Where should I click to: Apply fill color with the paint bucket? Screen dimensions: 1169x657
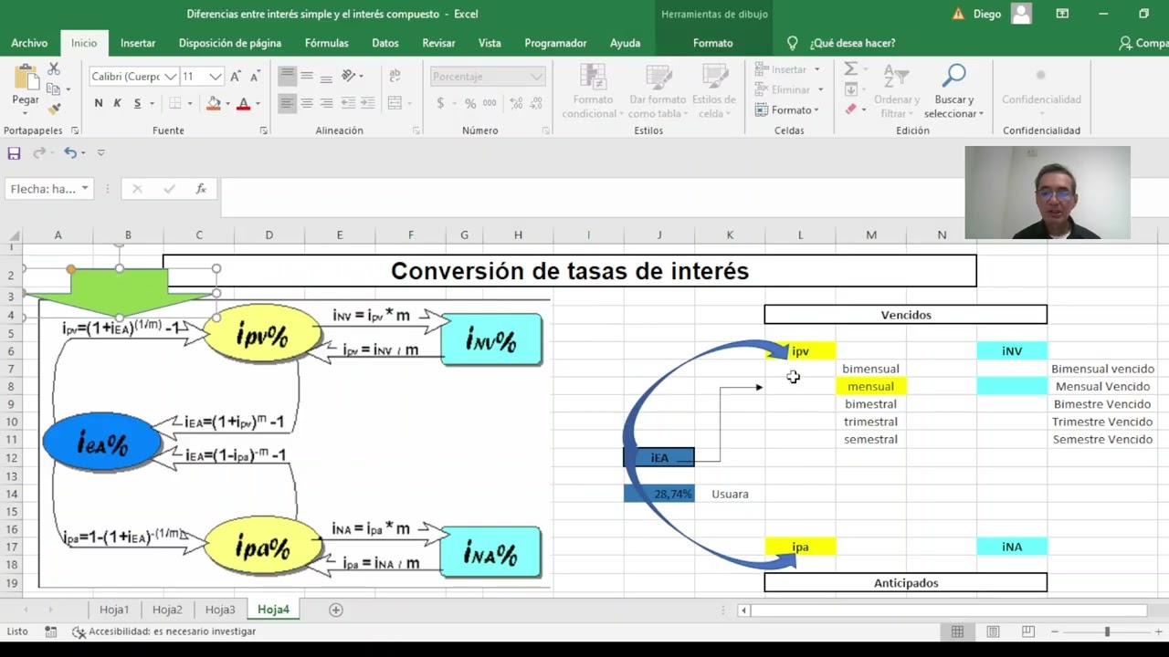point(214,103)
